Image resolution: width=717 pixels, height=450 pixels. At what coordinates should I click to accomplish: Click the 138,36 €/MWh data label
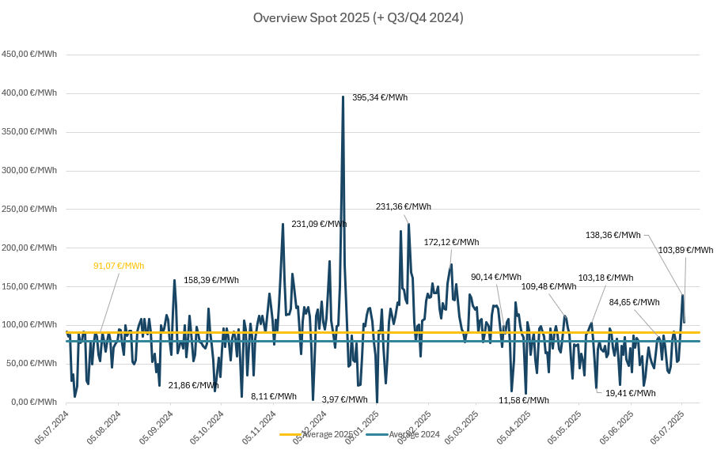click(613, 235)
